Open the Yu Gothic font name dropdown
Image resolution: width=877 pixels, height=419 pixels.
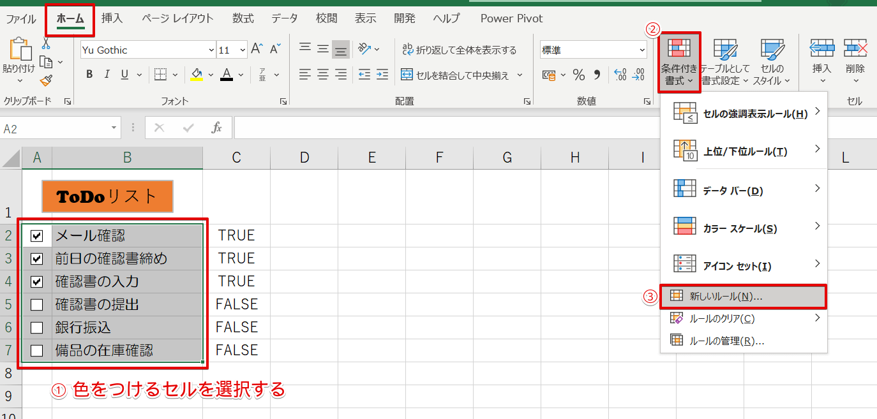click(x=212, y=50)
